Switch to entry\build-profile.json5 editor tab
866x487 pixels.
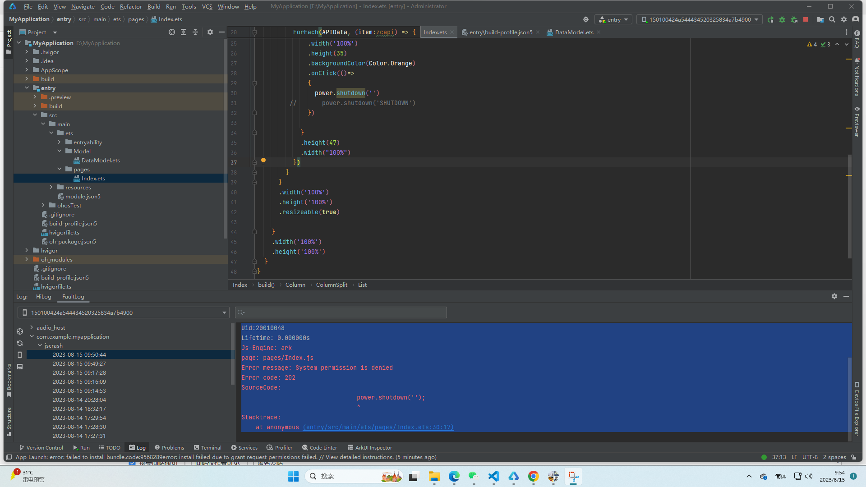[500, 32]
